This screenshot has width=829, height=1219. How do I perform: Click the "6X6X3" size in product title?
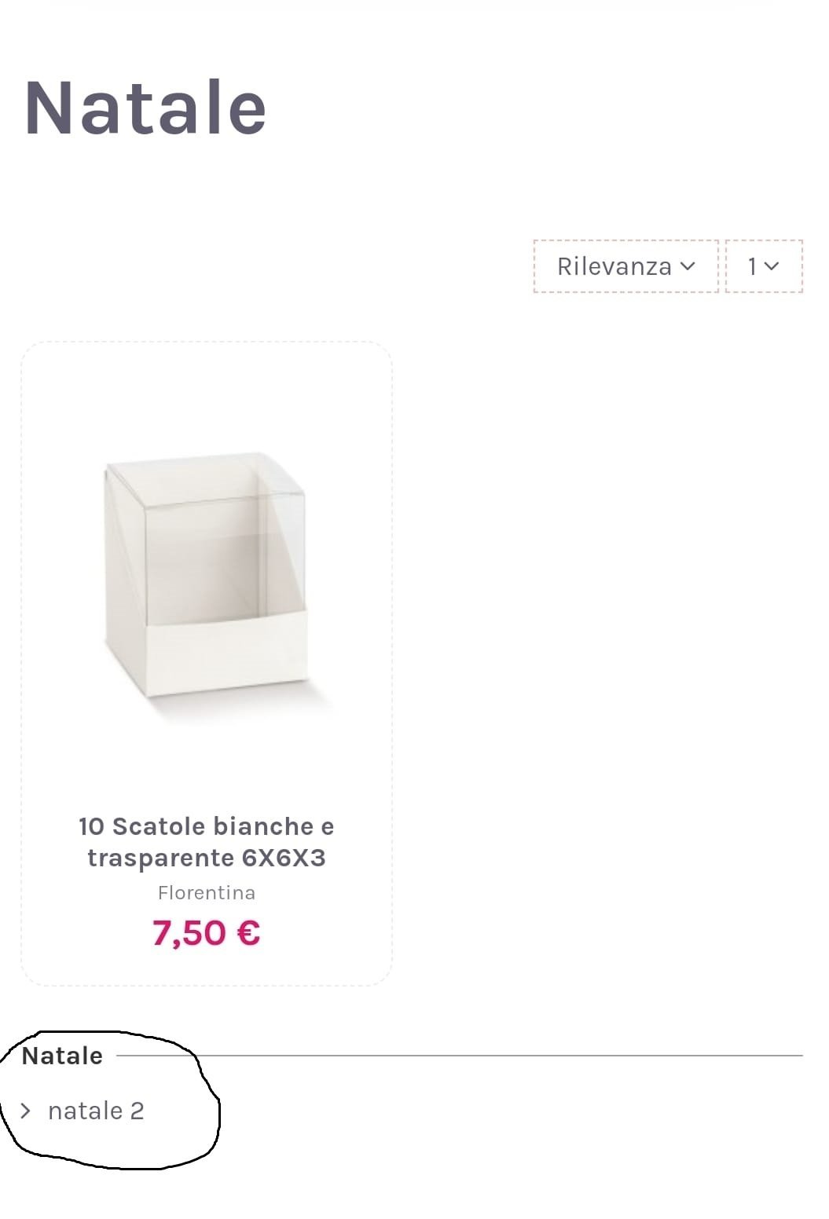[284, 858]
